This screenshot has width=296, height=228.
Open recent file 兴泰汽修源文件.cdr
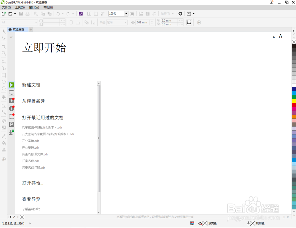35,154
